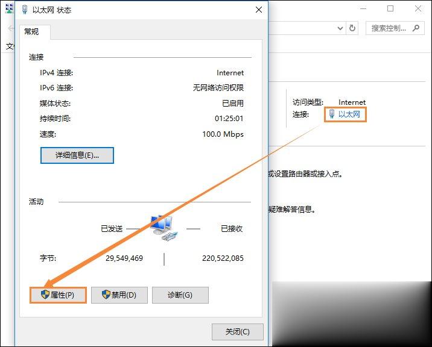Click the 100.0 Mbps speed value
Viewport: 432px width, 347px height.
pos(223,134)
